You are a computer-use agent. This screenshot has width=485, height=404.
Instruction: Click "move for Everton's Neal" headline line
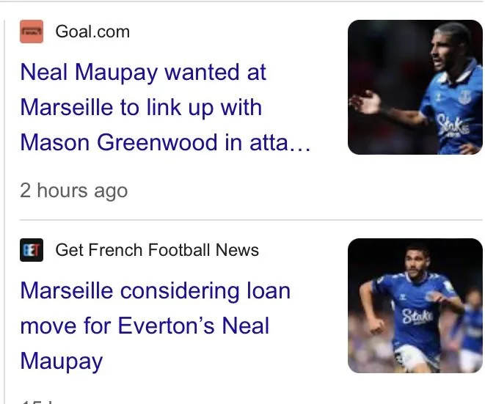click(x=145, y=326)
